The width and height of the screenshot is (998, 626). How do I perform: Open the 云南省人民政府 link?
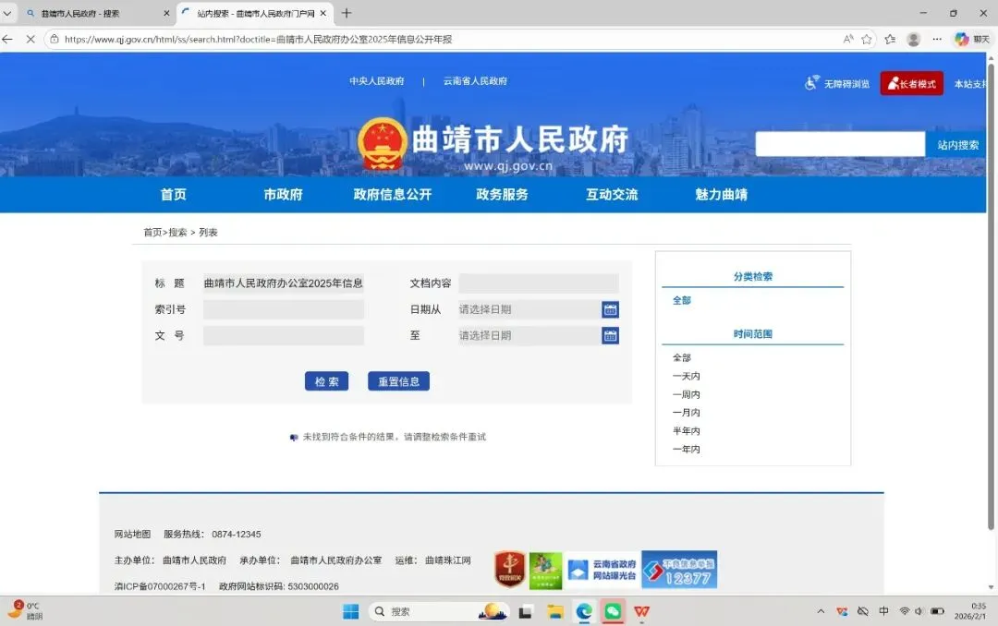[x=476, y=81]
